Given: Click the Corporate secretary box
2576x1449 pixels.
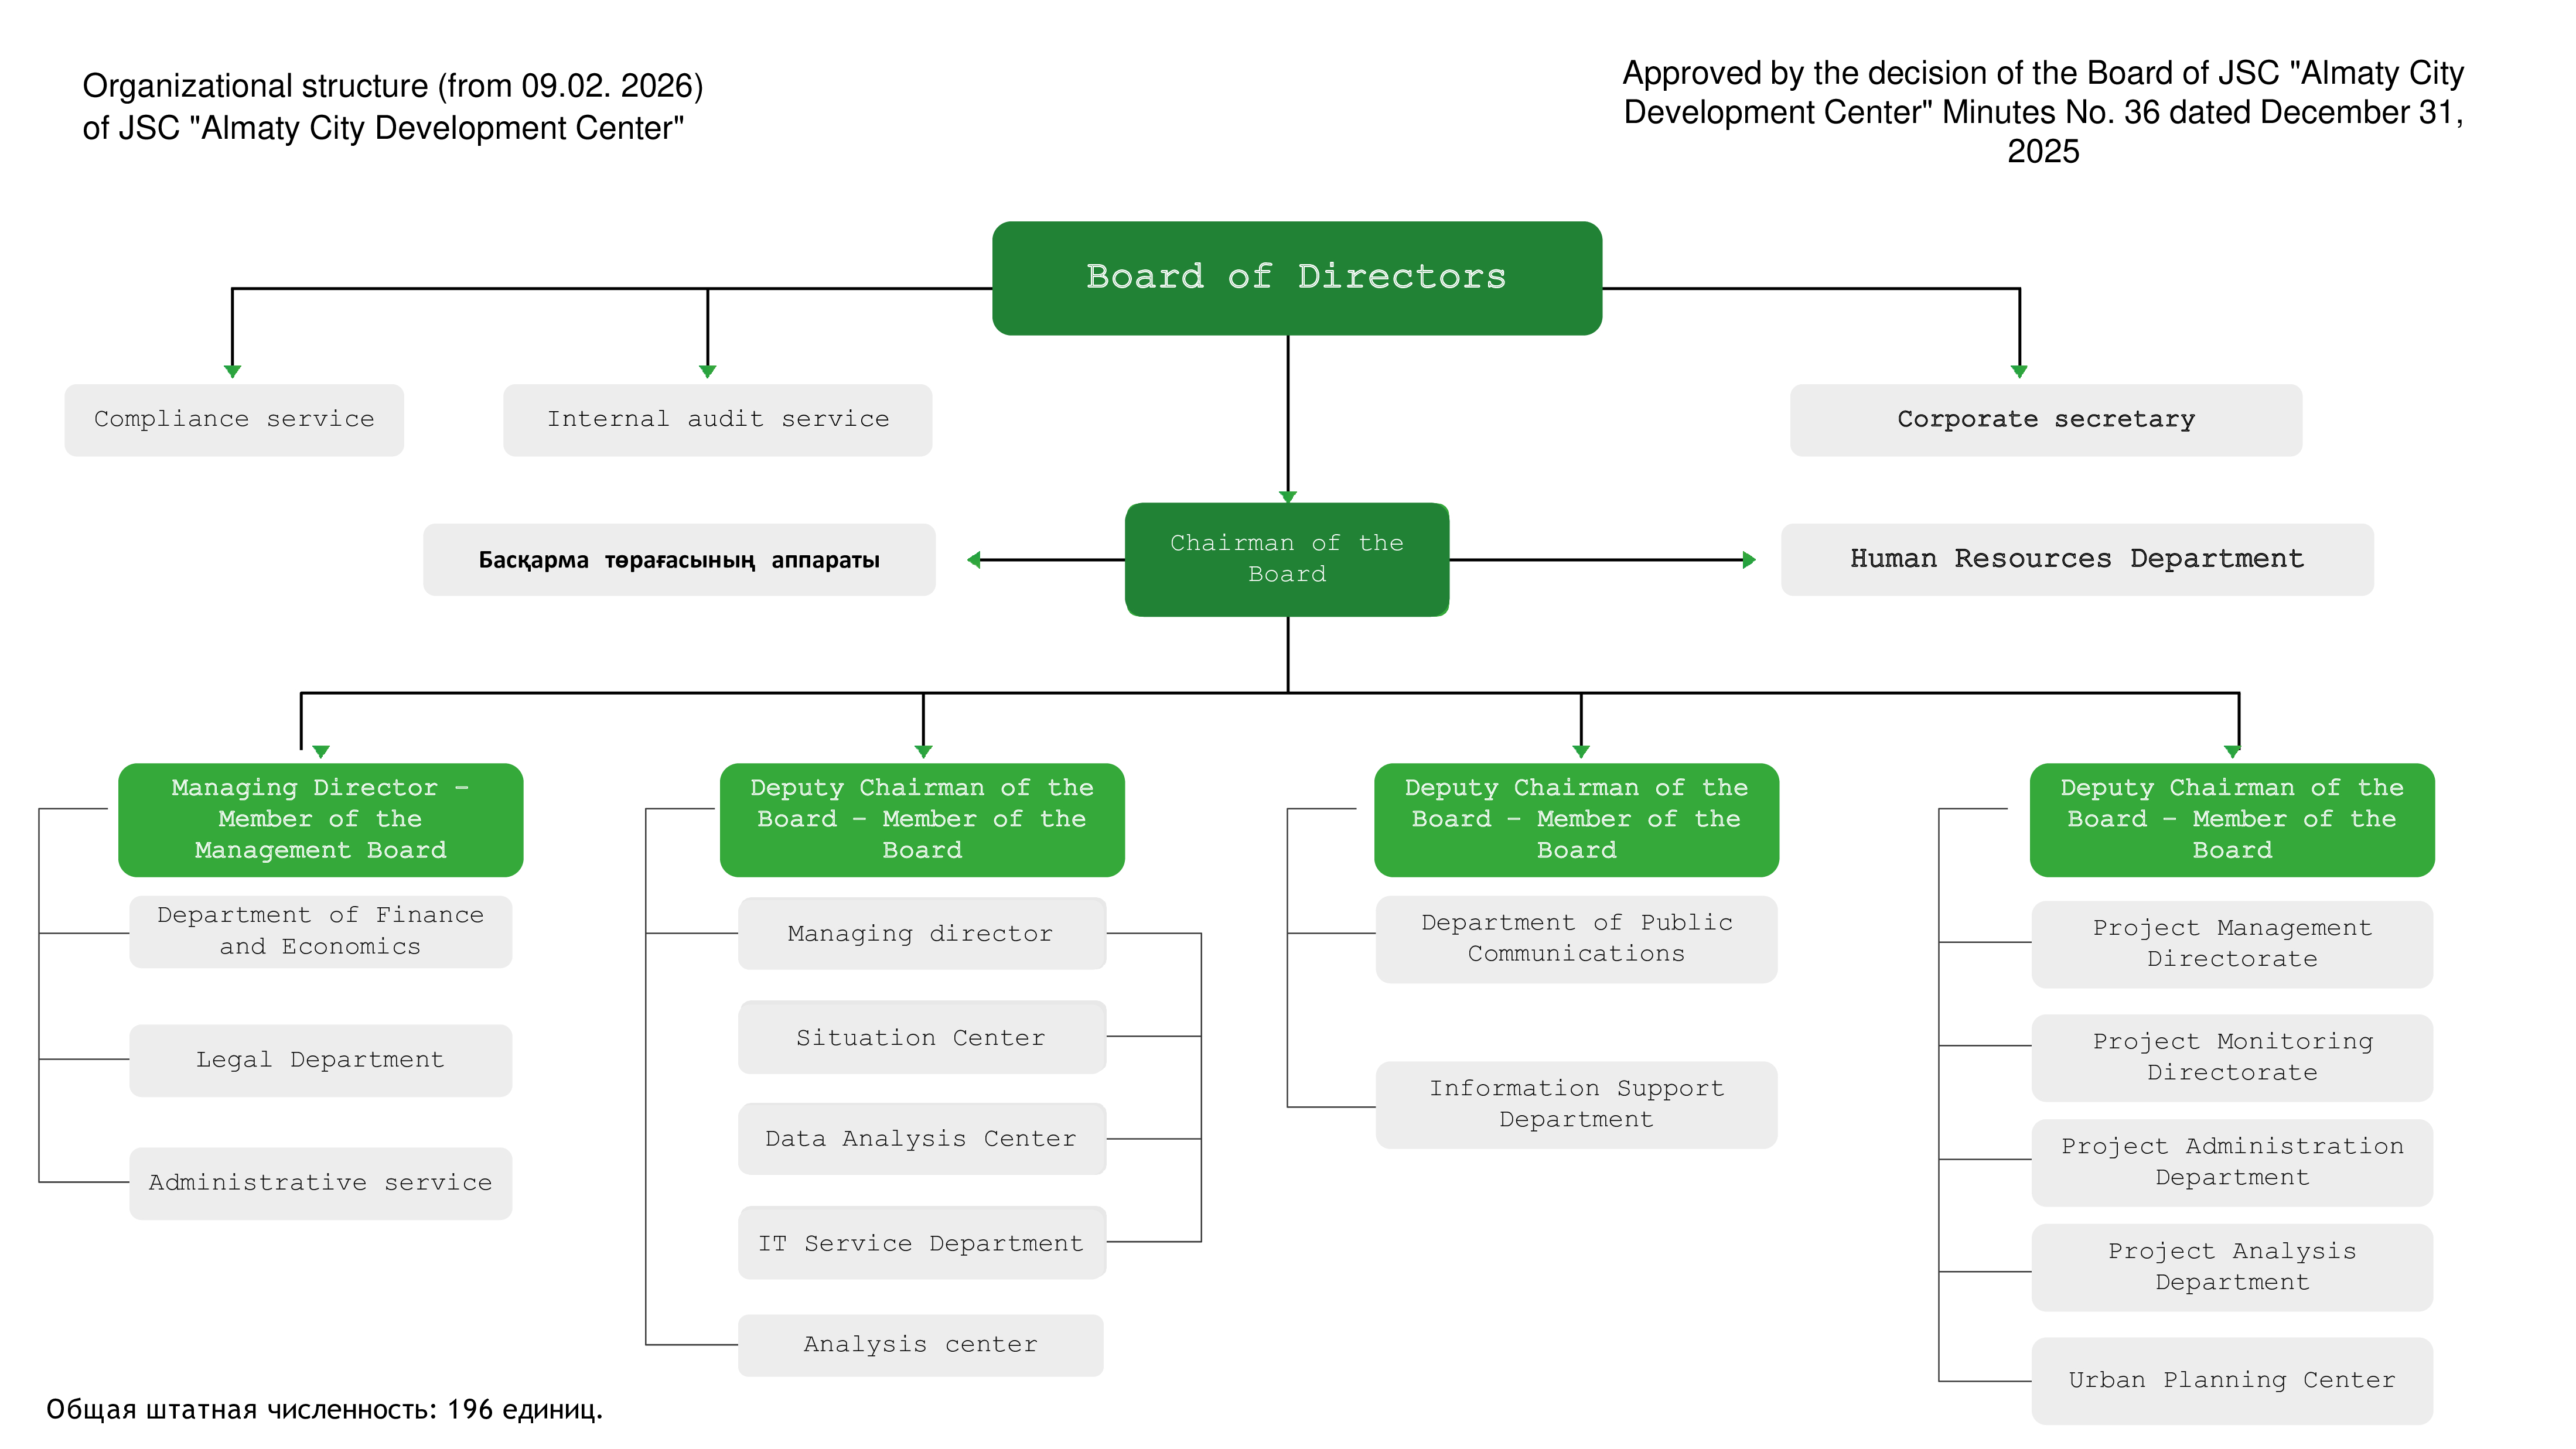Looking at the screenshot, I should pos(2045,419).
